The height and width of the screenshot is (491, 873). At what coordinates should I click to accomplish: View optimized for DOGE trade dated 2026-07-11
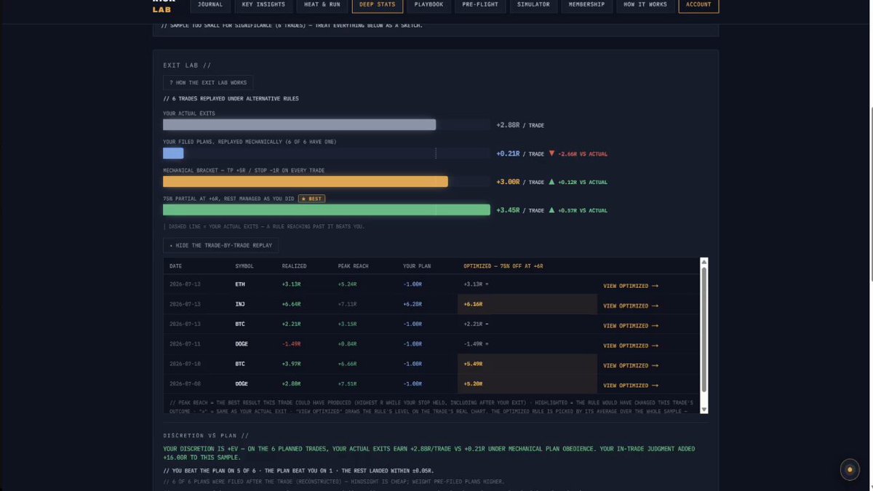631,346
